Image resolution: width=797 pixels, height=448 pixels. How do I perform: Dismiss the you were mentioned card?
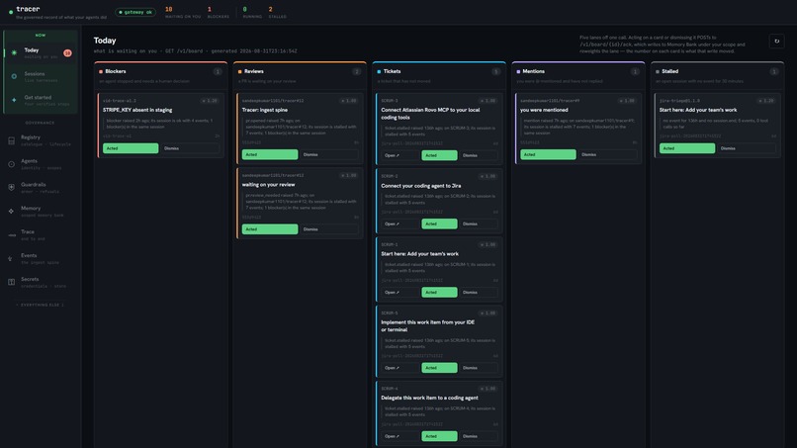tap(607, 154)
